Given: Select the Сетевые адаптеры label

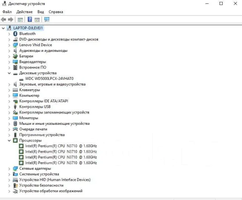Looking at the screenshot, I should 35,169.
